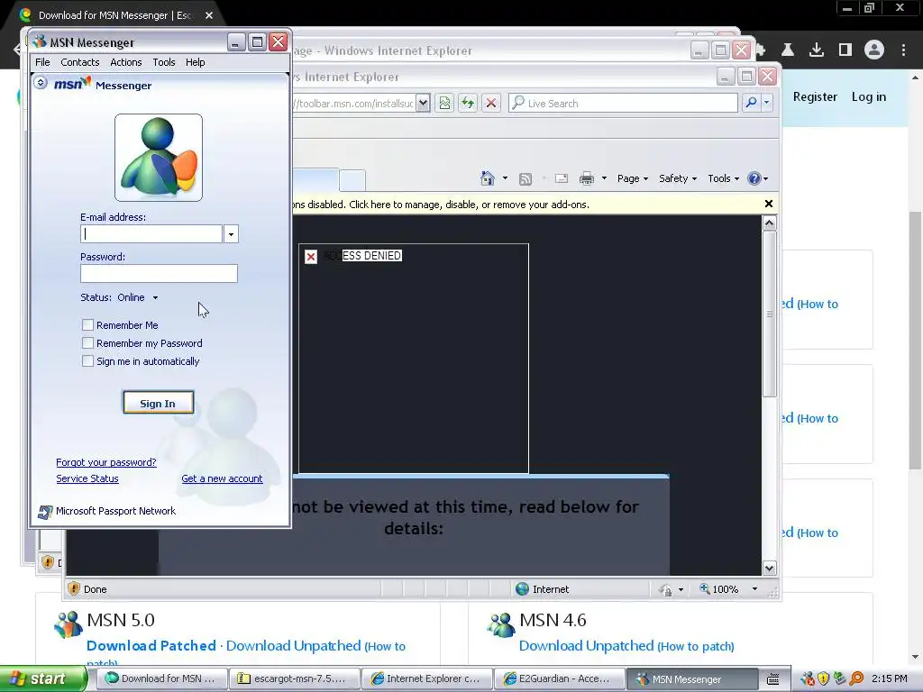Click the broken image icon next to ACCESS DENIED
This screenshot has width=923, height=692.
point(311,257)
